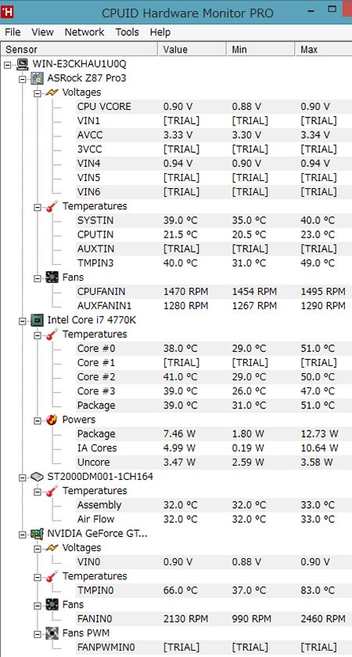This screenshot has width=352, height=657.
Task: Click the lightning Voltages icon under ASRock
Action: (x=52, y=93)
